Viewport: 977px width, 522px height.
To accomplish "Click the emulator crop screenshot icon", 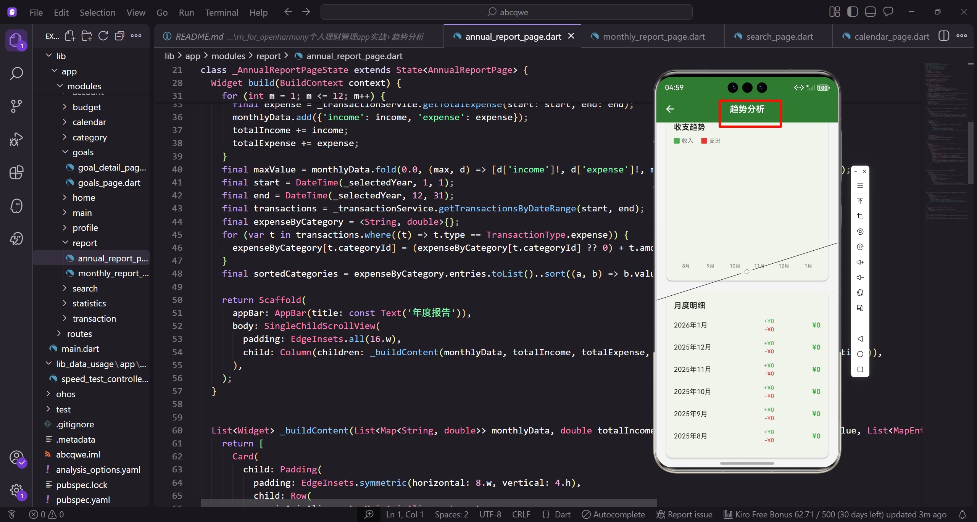I will point(860,216).
